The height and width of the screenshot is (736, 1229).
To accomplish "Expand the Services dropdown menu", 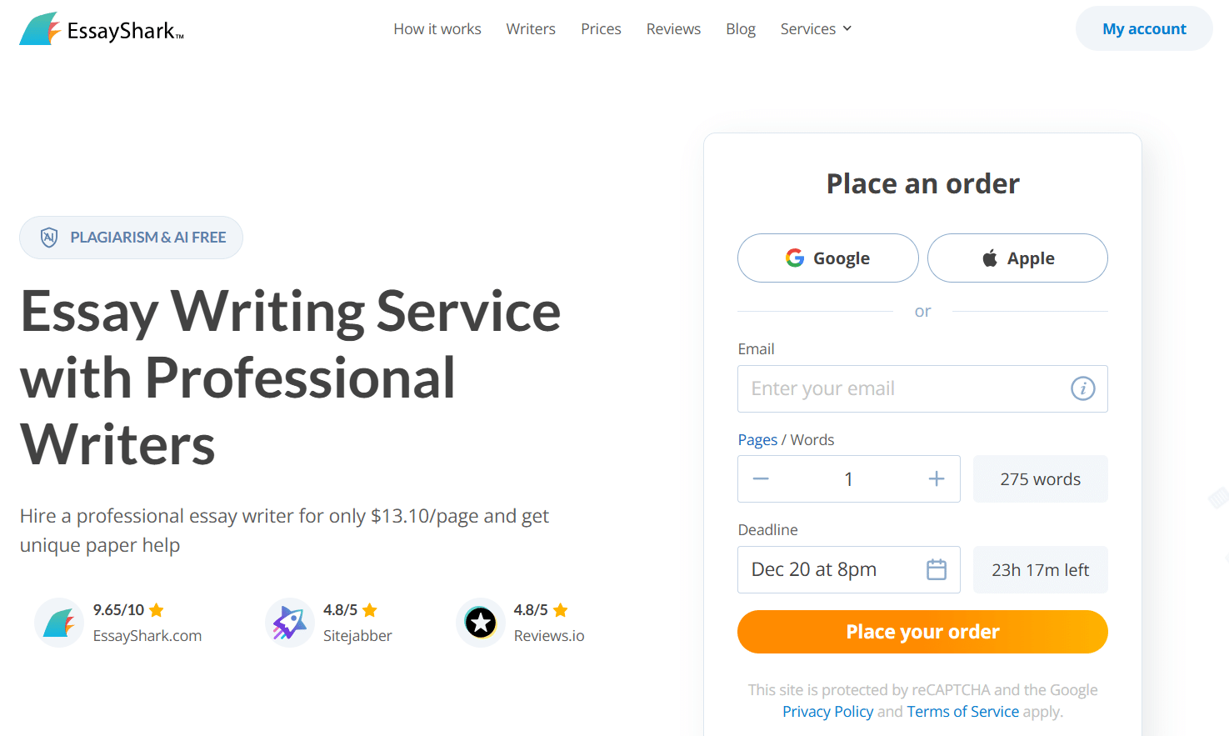I will tap(816, 29).
